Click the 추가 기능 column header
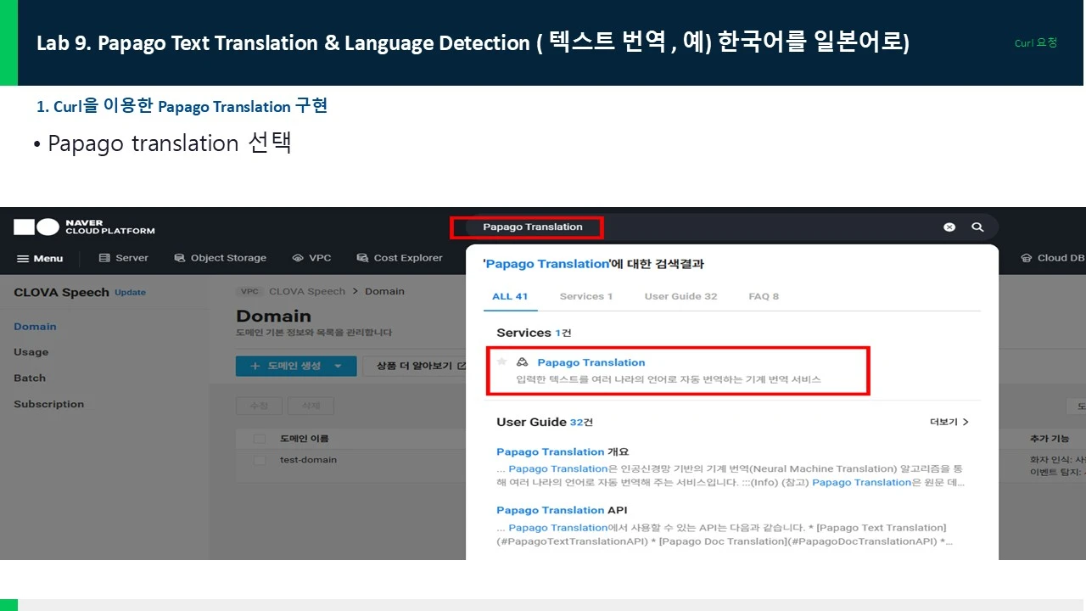This screenshot has width=1086, height=611. click(x=1050, y=439)
